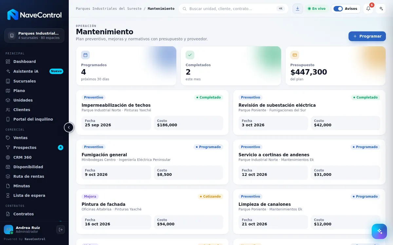Open Pintura de fachada card title
This screenshot has height=245, width=393.
point(103,204)
